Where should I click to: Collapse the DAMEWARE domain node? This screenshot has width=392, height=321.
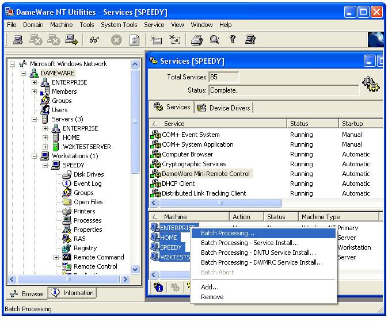point(23,73)
